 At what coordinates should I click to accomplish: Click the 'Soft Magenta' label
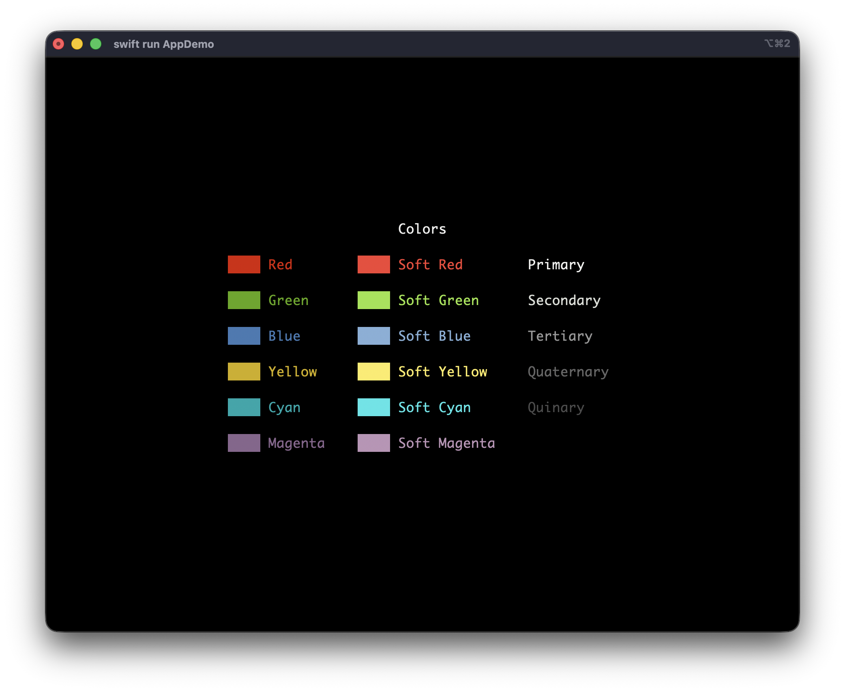(x=446, y=443)
